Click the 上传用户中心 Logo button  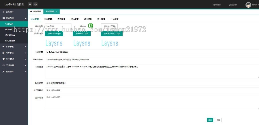coord(112,33)
